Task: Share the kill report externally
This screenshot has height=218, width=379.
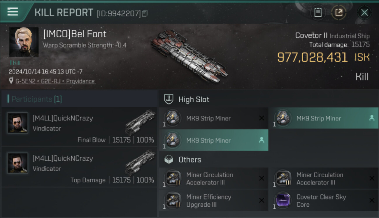Action: tap(338, 12)
